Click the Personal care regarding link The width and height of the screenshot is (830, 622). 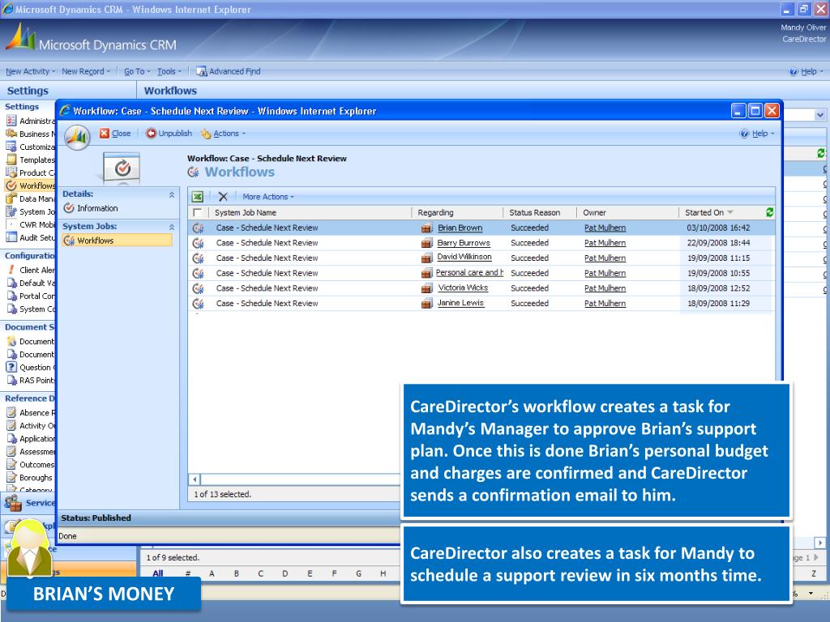(469, 273)
